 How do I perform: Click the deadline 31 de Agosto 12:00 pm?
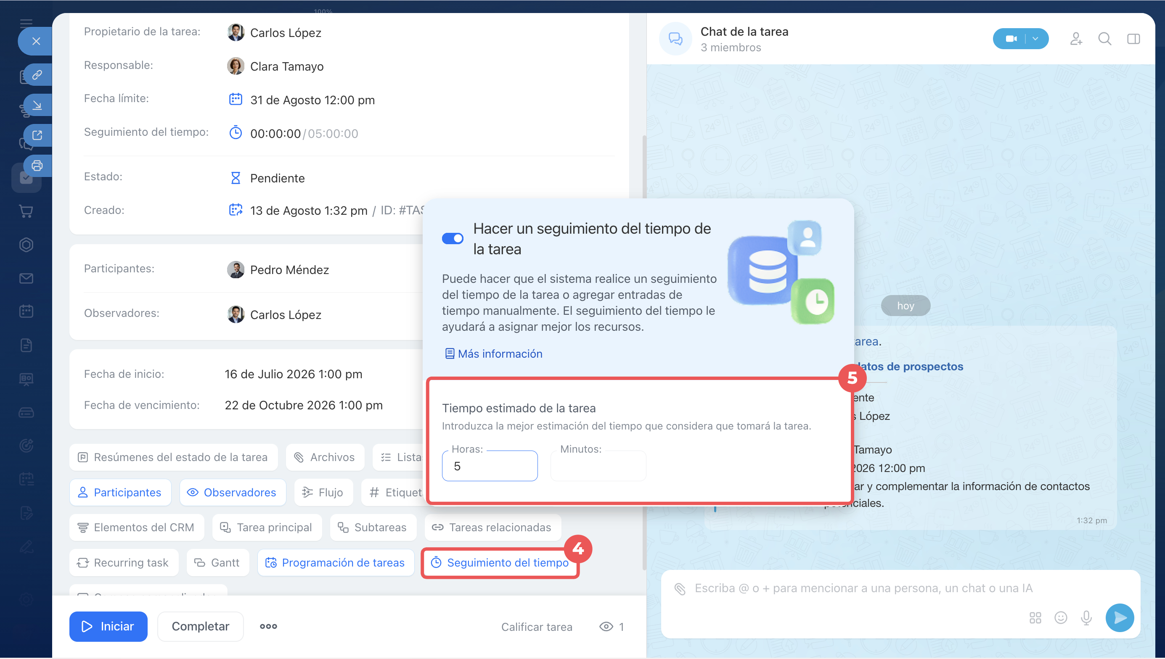[312, 100]
